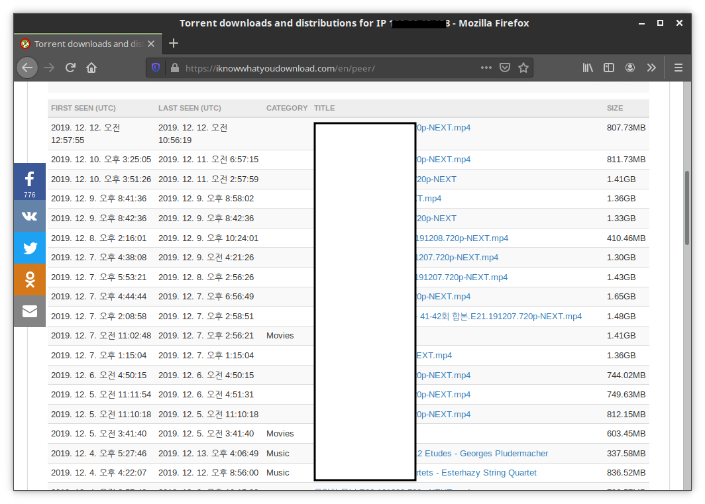This screenshot has height=504, width=705.
Task: Share page on Twitter
Action: point(30,248)
